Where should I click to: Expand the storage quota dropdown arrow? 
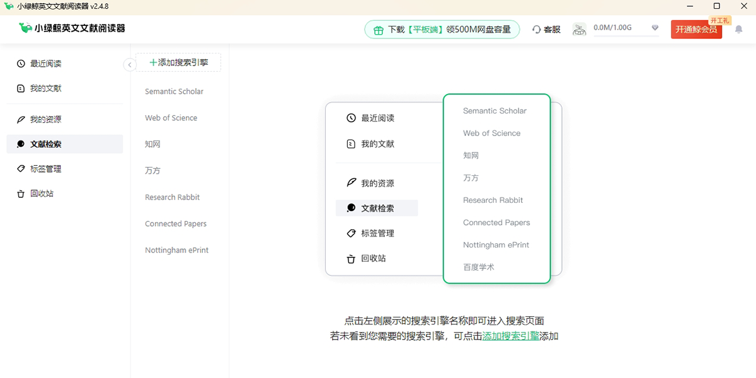click(655, 28)
